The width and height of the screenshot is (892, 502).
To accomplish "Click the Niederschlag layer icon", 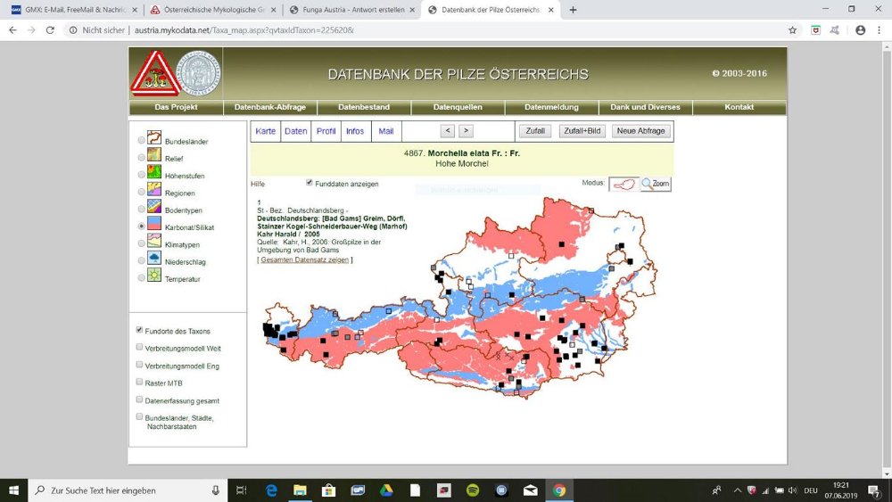I will (x=154, y=259).
